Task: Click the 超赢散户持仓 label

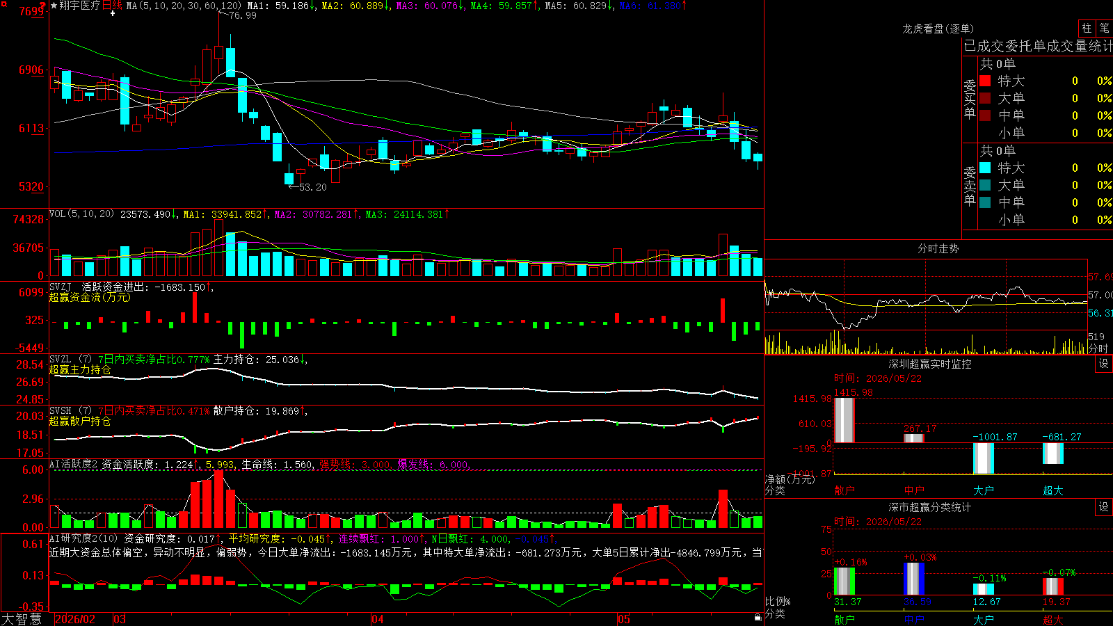Action: tap(80, 421)
